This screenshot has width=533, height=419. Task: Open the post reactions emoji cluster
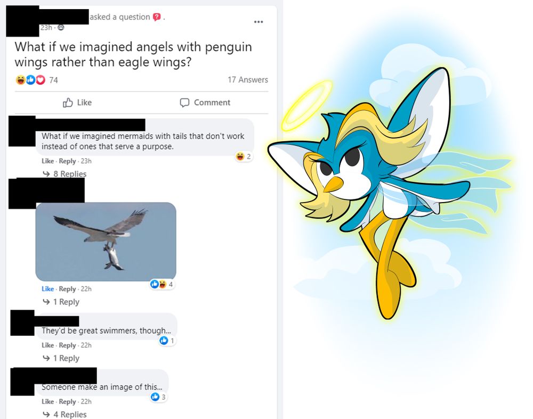click(30, 80)
